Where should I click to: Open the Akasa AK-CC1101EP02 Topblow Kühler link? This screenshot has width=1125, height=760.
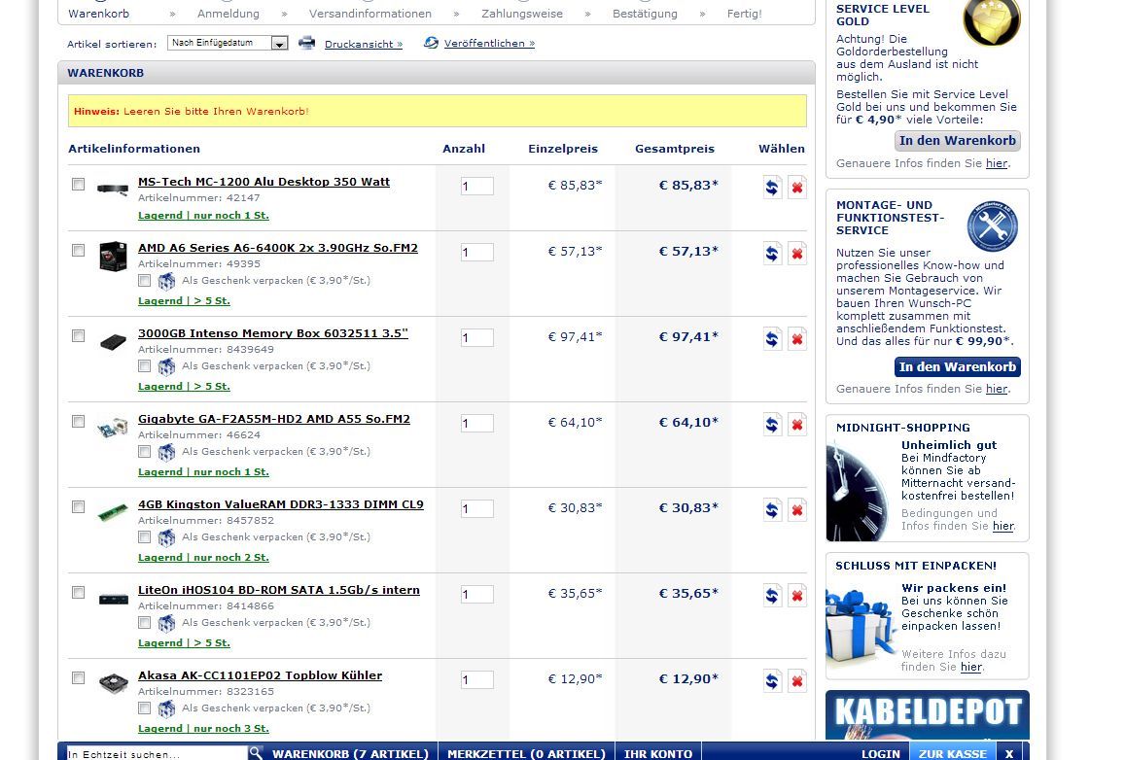coord(260,675)
